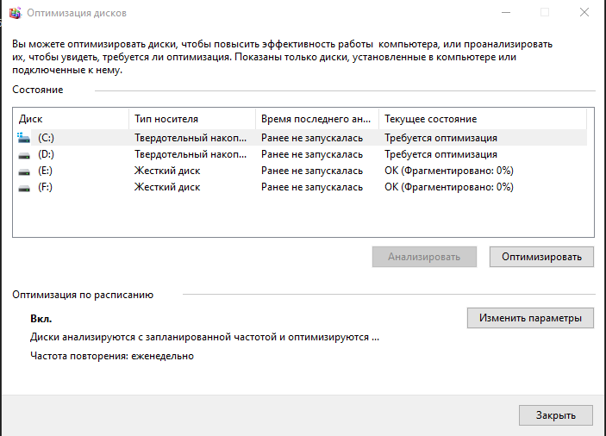Click Требуется оптимизация in C: row
The image size is (606, 436).
point(440,138)
